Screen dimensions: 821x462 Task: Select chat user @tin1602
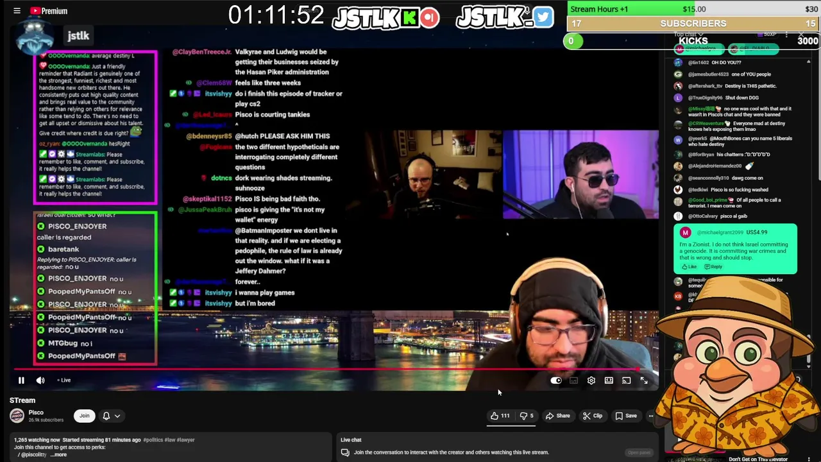[x=698, y=63]
